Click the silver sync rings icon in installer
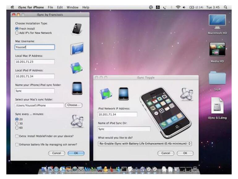The width and height of the screenshot is (238, 179). click(77, 121)
